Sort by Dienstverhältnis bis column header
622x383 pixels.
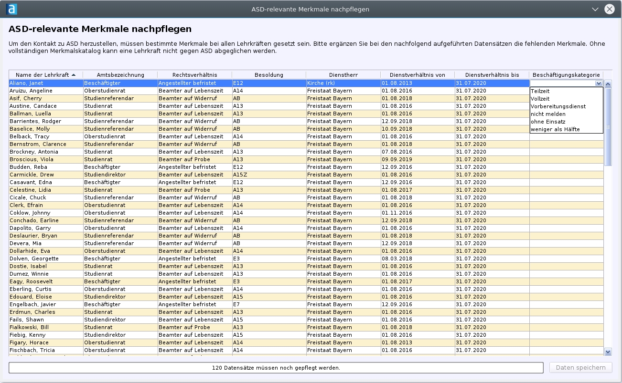coord(492,75)
